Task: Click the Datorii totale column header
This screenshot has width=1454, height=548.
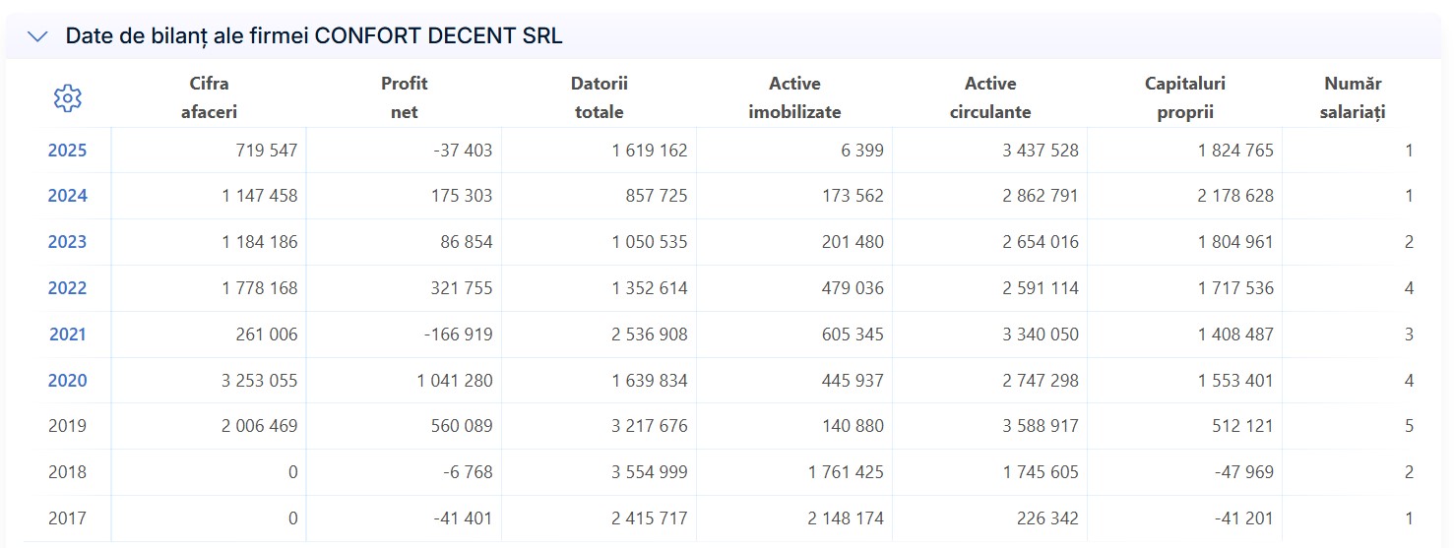Action: 600,97
